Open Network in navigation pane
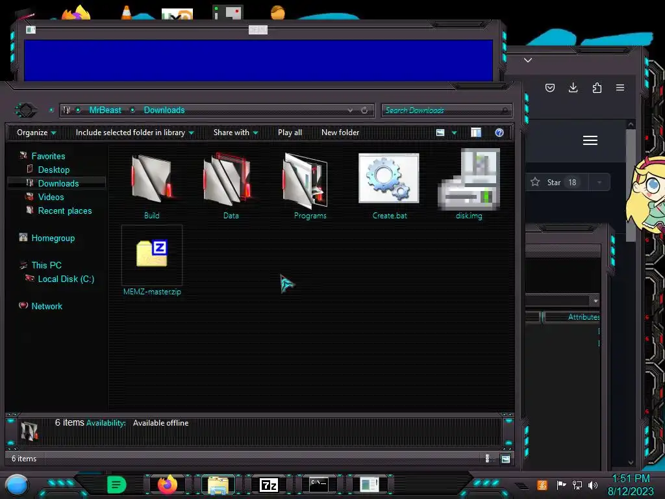 pos(47,306)
